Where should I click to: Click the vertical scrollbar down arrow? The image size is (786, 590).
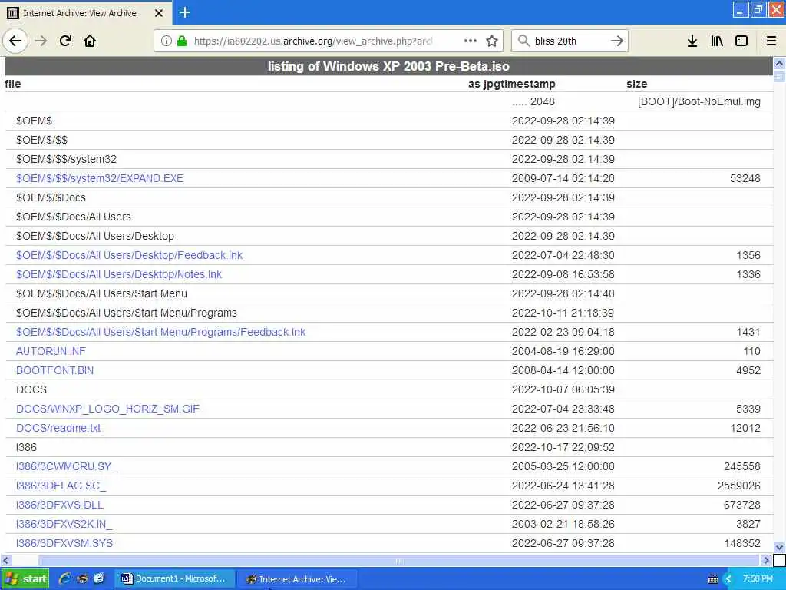779,547
